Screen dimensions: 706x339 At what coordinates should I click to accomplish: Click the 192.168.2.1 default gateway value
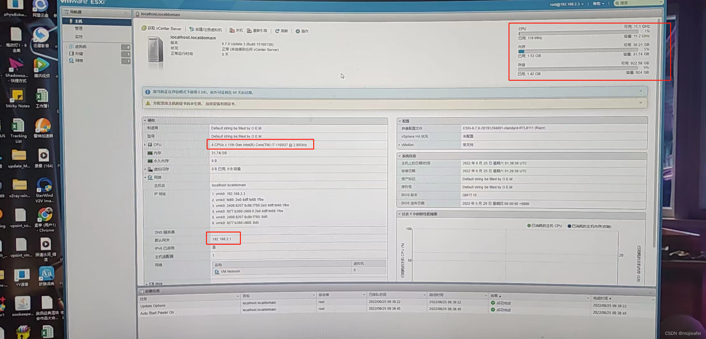pos(221,239)
